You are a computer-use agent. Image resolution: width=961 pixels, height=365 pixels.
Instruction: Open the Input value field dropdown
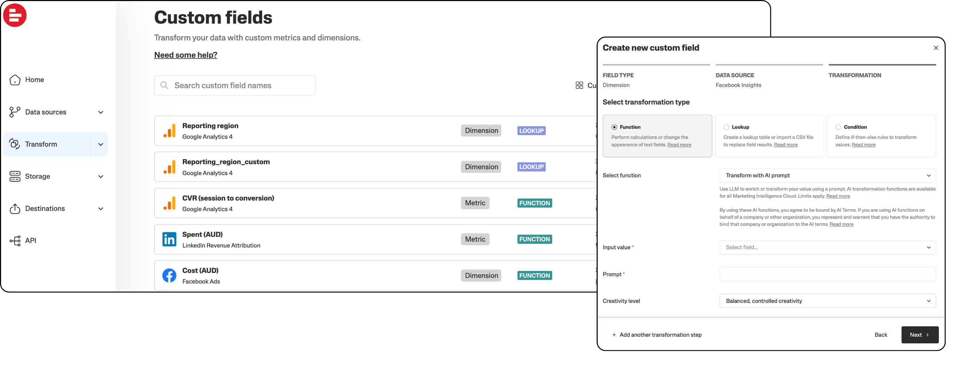(x=827, y=247)
